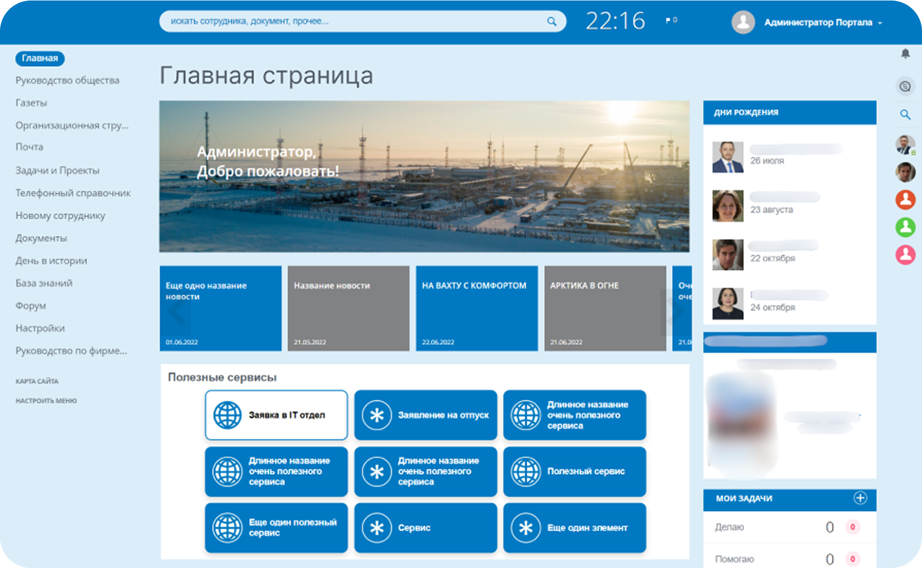Open the notifications bell icon
Screen dimensions: 922x568
click(905, 54)
